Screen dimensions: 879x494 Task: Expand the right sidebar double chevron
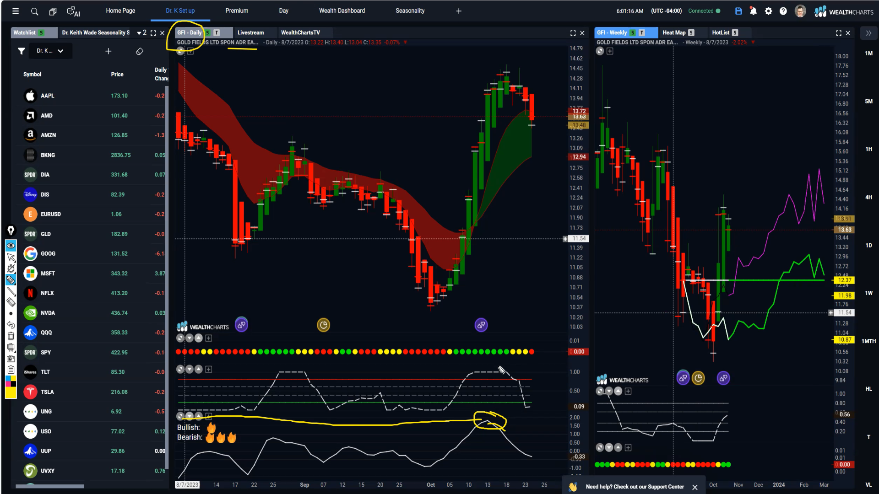(x=868, y=33)
